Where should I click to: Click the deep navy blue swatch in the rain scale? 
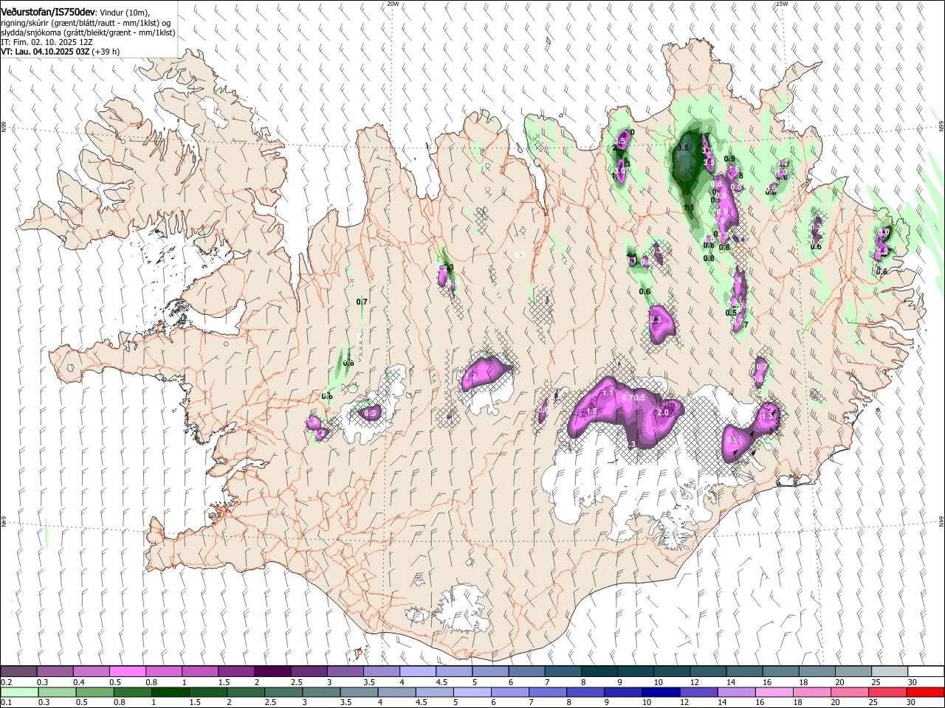[660, 692]
